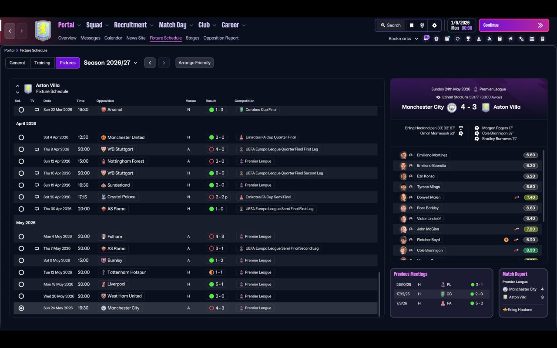Select the radio button for Burnley fixture
557x348 pixels.
tap(21, 261)
